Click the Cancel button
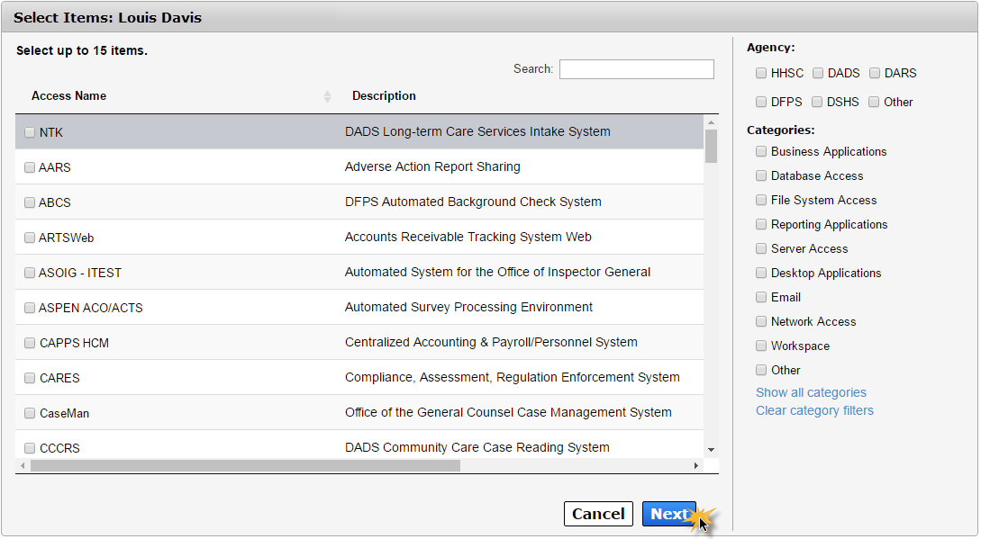The image size is (981, 539). (x=598, y=514)
